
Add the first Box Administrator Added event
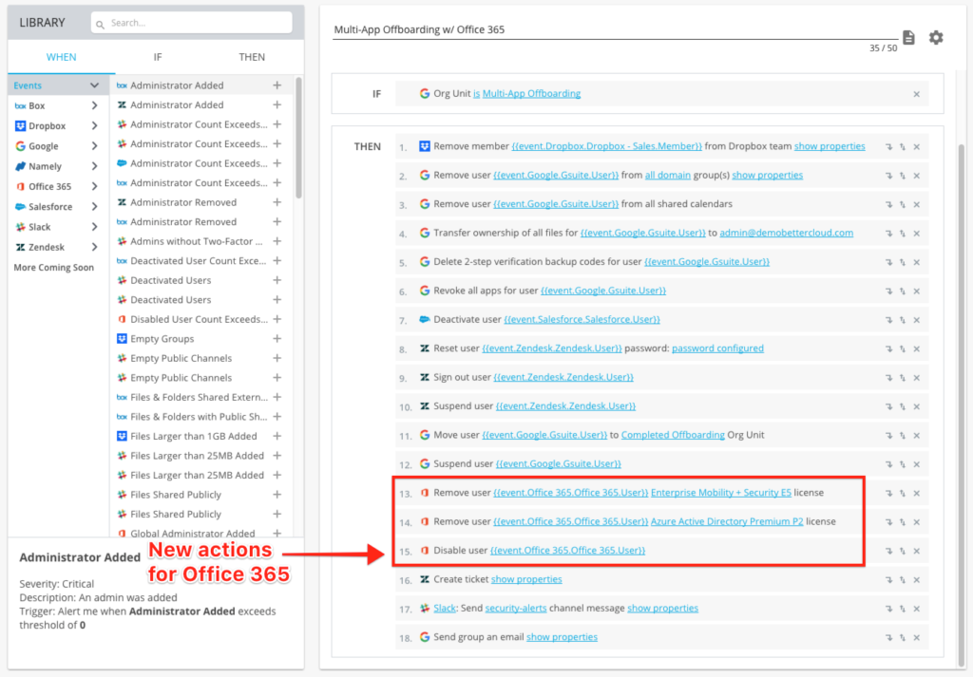click(277, 85)
